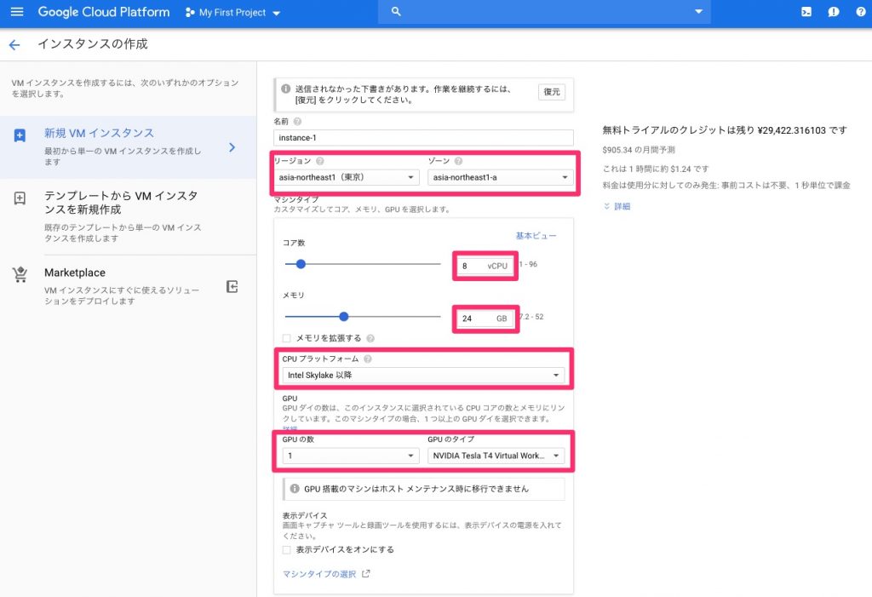Check 表示デバイスをオンにする checkbox

(287, 549)
